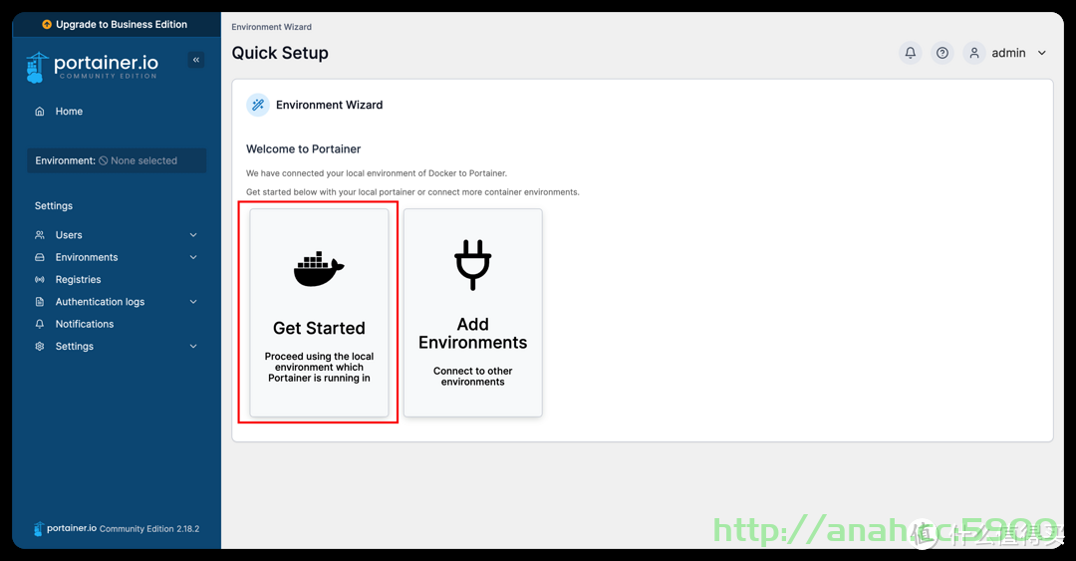Open the help question mark icon
This screenshot has height=561, width=1076.
pyautogui.click(x=942, y=53)
